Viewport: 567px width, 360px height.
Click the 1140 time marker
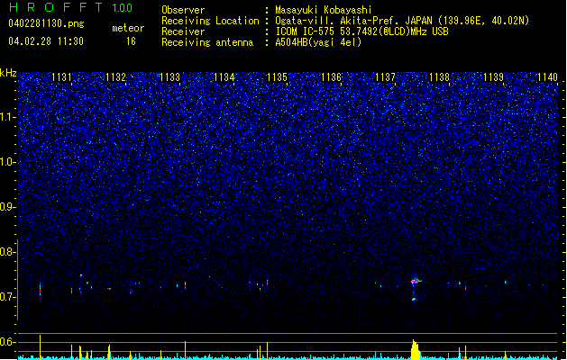(547, 76)
